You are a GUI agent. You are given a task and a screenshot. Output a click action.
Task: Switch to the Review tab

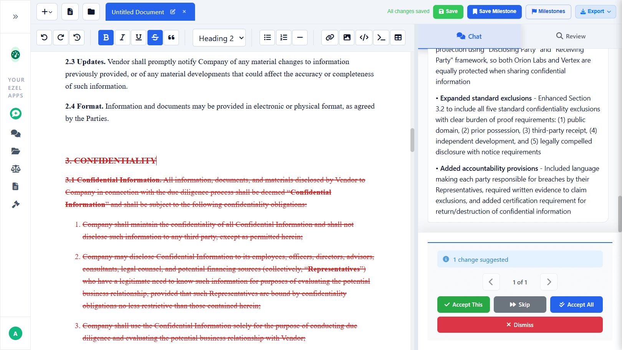pyautogui.click(x=571, y=36)
